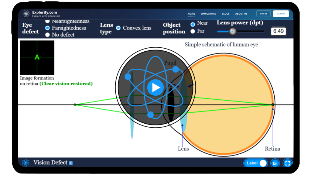Click the Retina label arrow marker
This screenshot has width=311, height=175.
coord(272,109)
